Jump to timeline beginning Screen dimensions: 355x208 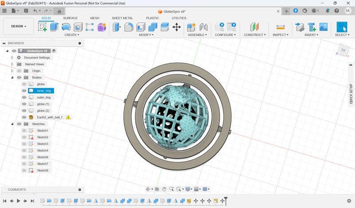[x=4, y=201]
